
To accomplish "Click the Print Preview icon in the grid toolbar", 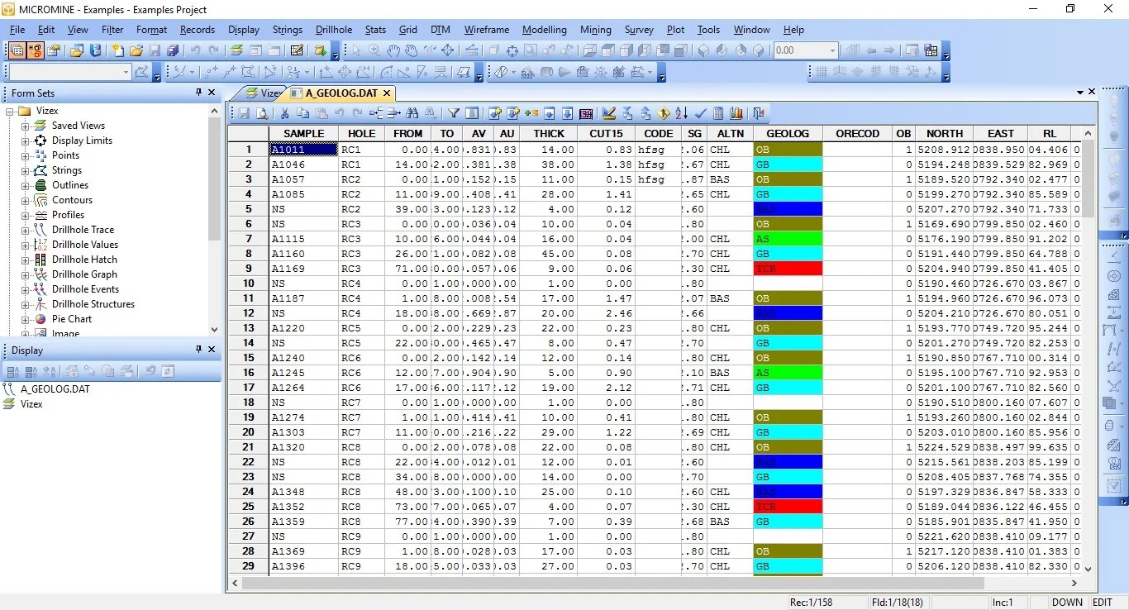I will [261, 113].
